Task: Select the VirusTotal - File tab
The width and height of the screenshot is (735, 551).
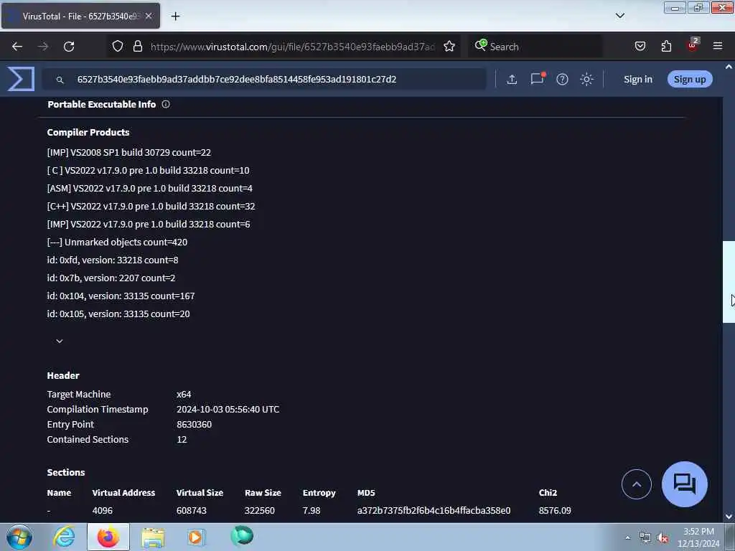Action: point(80,16)
